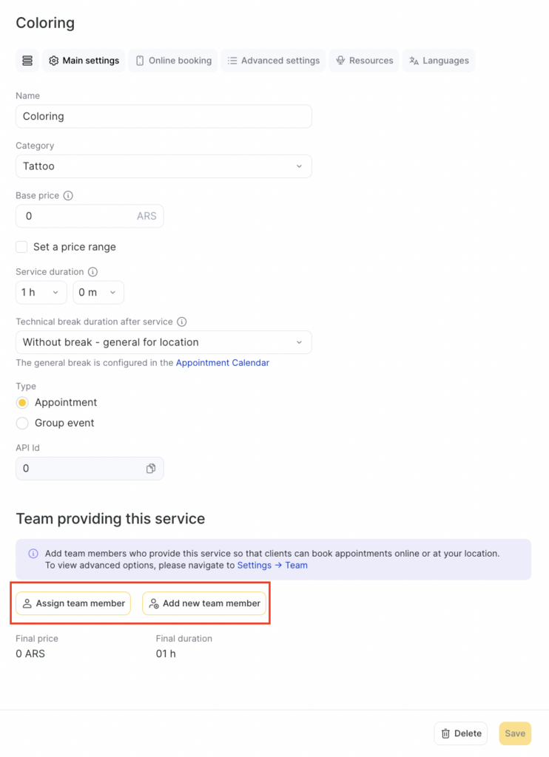Click the Base price info icon

click(x=68, y=196)
